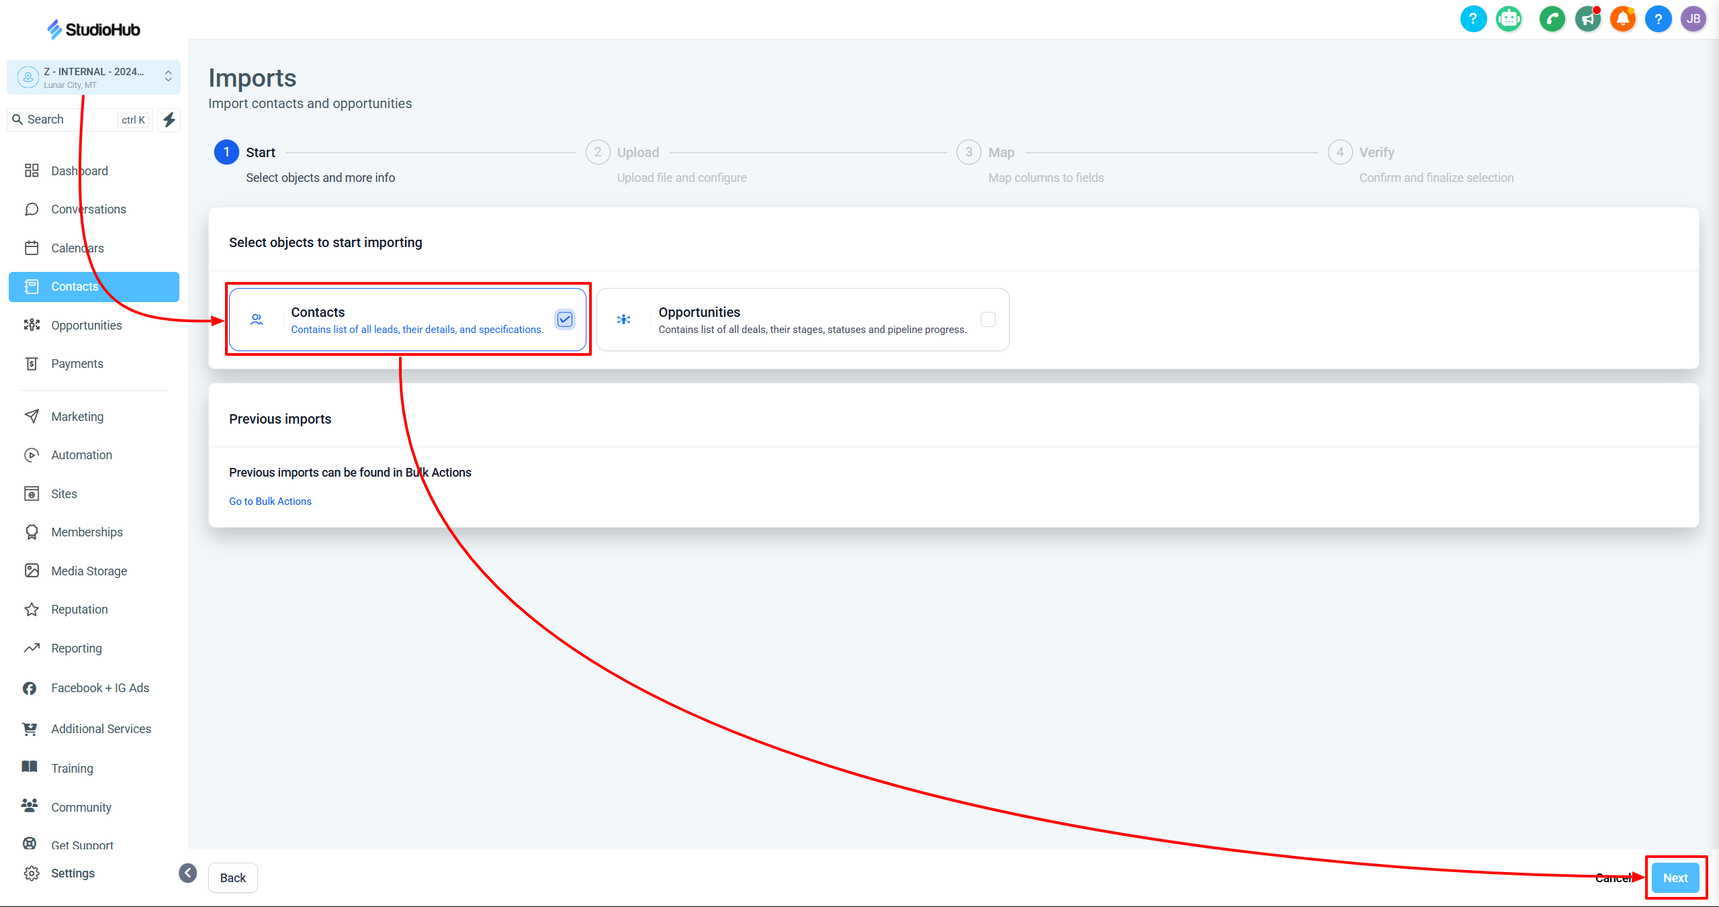1719x907 pixels.
Task: Open the green chatbot assistant icon
Action: pyautogui.click(x=1509, y=19)
